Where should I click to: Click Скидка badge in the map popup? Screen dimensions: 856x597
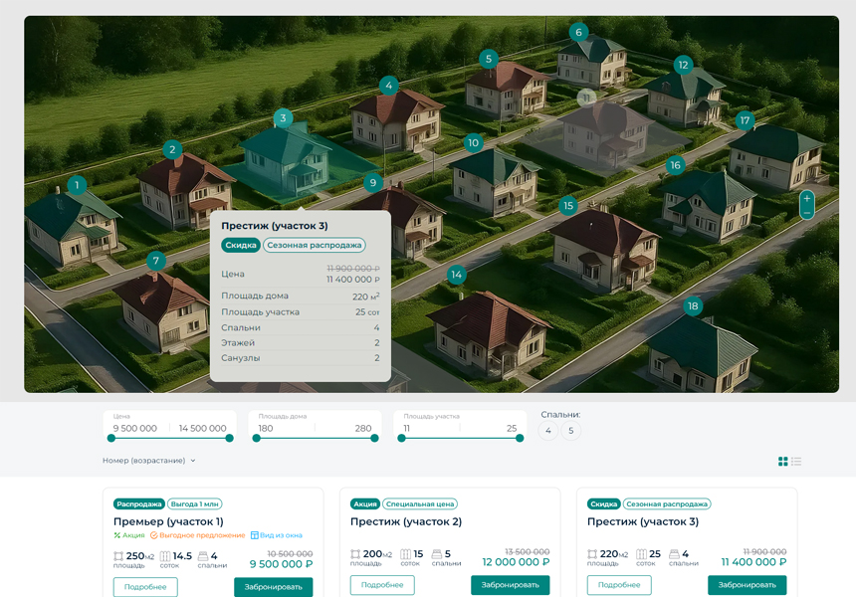tap(241, 245)
